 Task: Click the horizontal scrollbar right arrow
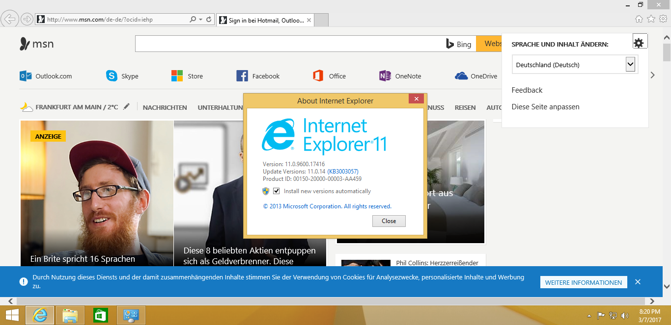[652, 301]
